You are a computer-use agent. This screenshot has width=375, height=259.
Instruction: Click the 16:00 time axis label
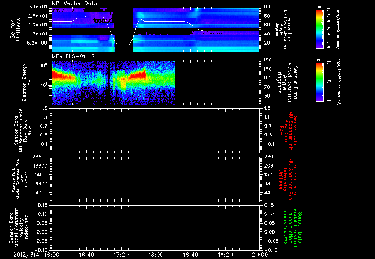coord(52,255)
